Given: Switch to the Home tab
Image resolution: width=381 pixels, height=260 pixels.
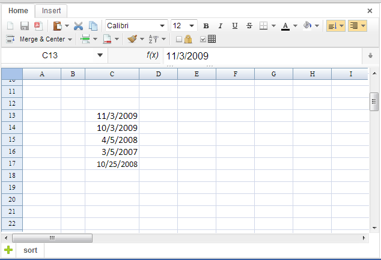Looking at the screenshot, I should click(18, 11).
